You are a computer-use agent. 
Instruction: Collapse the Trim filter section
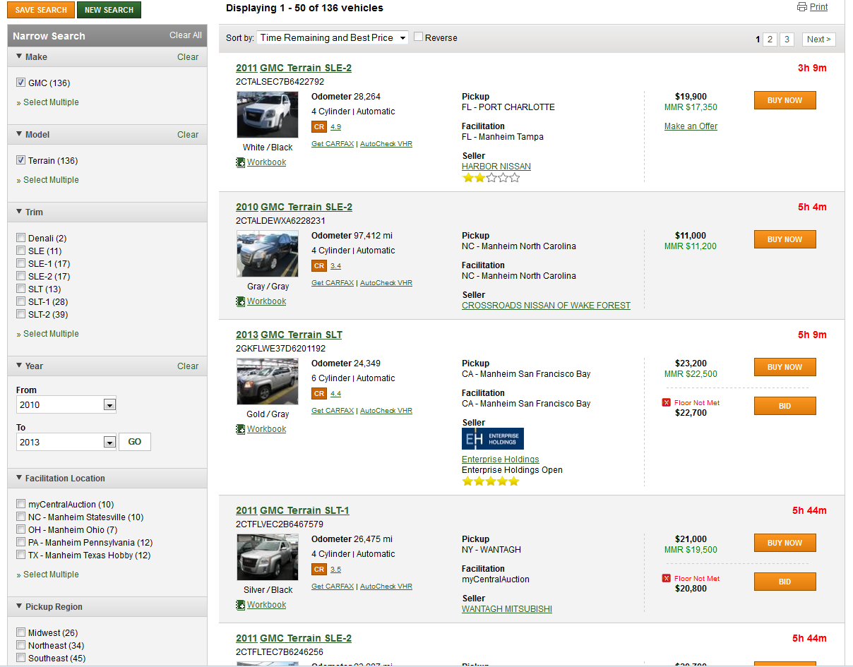tap(19, 212)
